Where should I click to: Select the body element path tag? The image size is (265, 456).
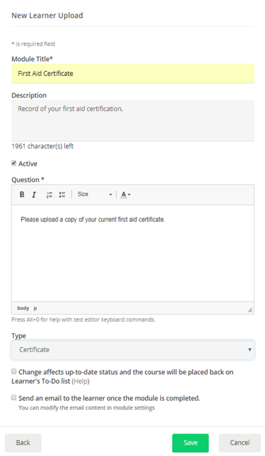(x=23, y=308)
